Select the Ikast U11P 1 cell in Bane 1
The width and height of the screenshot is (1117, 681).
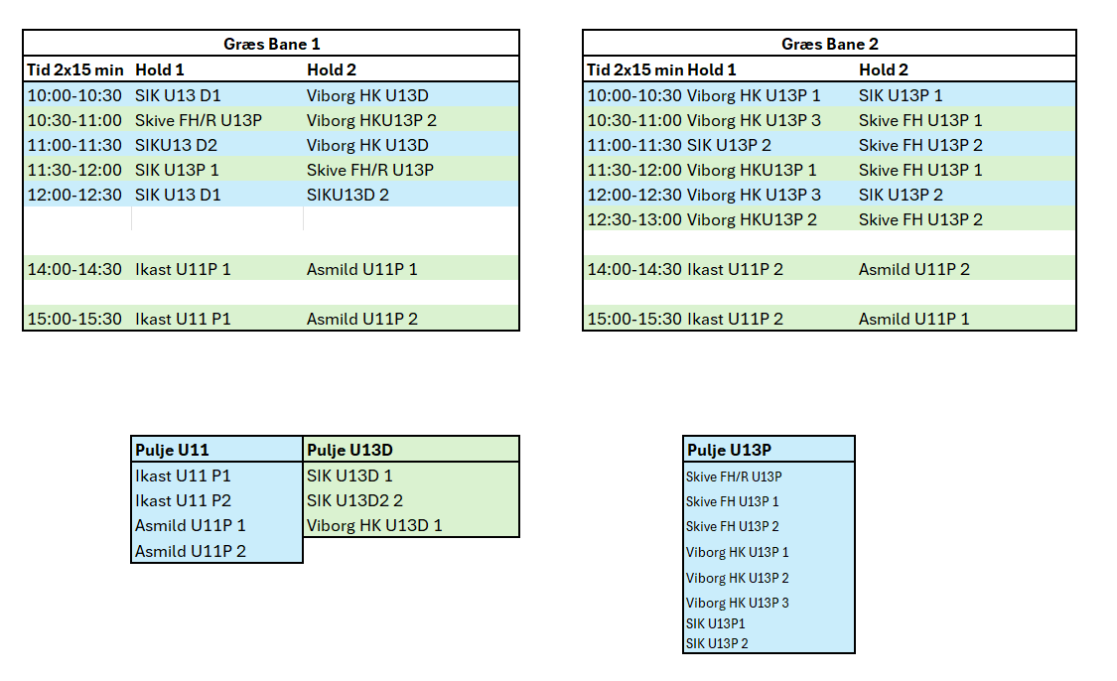coord(184,269)
